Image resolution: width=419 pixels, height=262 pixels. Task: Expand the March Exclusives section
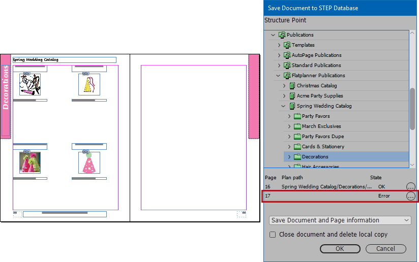(x=289, y=126)
